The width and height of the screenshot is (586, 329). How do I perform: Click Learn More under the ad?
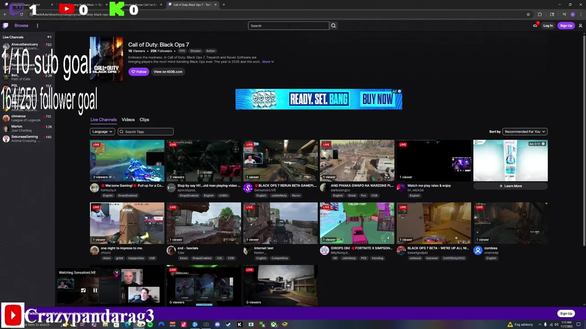(510, 186)
